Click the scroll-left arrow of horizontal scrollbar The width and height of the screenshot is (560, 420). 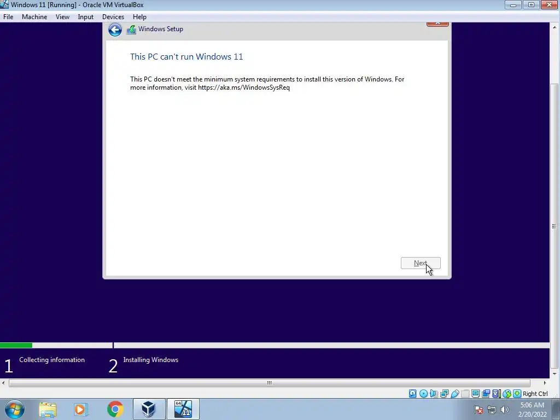3,383
